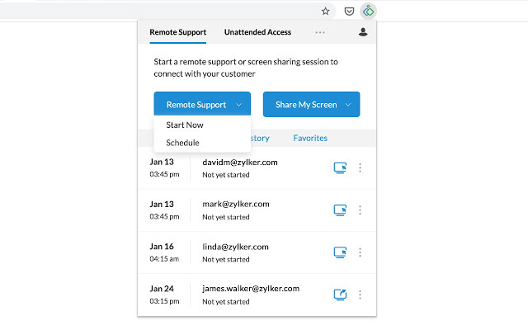Screen dimensions: 528x330
Task: Bookmark page with the star icon
Action: [x=325, y=11]
